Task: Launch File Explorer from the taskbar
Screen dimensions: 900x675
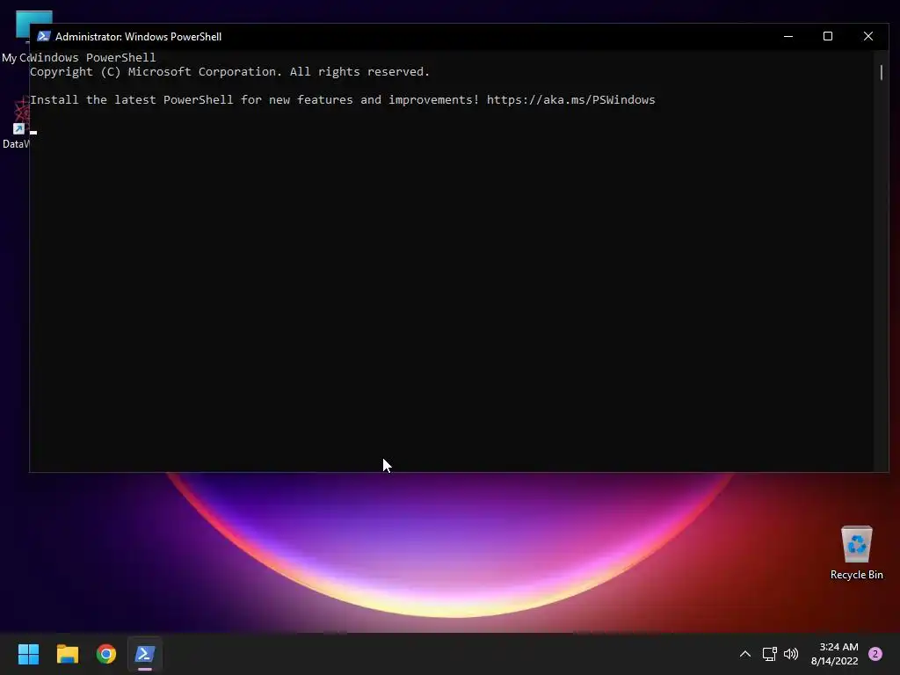Action: pyautogui.click(x=67, y=654)
